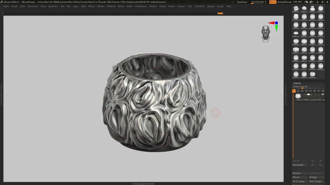Screen dimensions: 330x185
Task: Click the camera head orientation icon
Action: tap(266, 34)
